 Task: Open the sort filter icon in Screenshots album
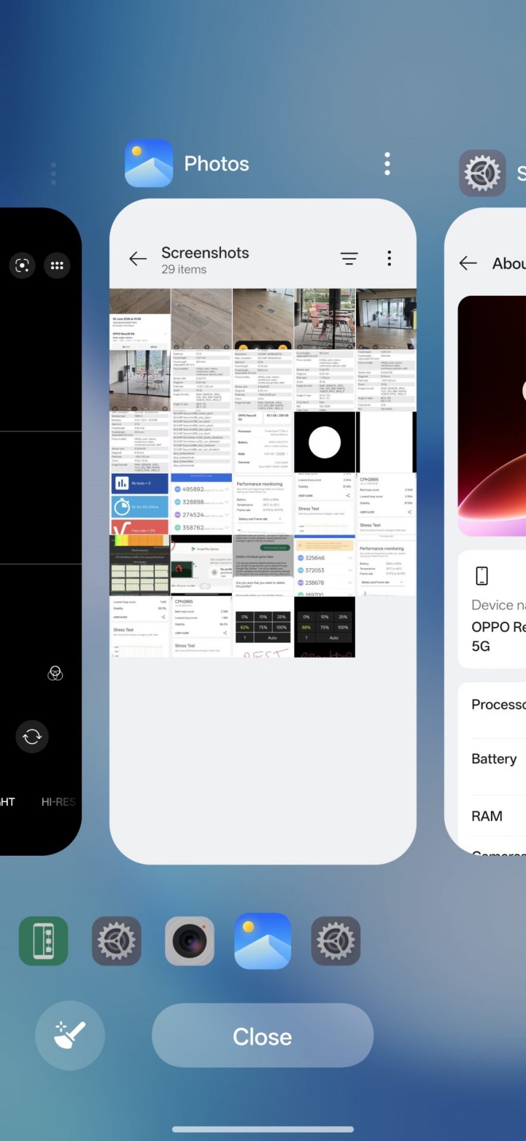[349, 259]
